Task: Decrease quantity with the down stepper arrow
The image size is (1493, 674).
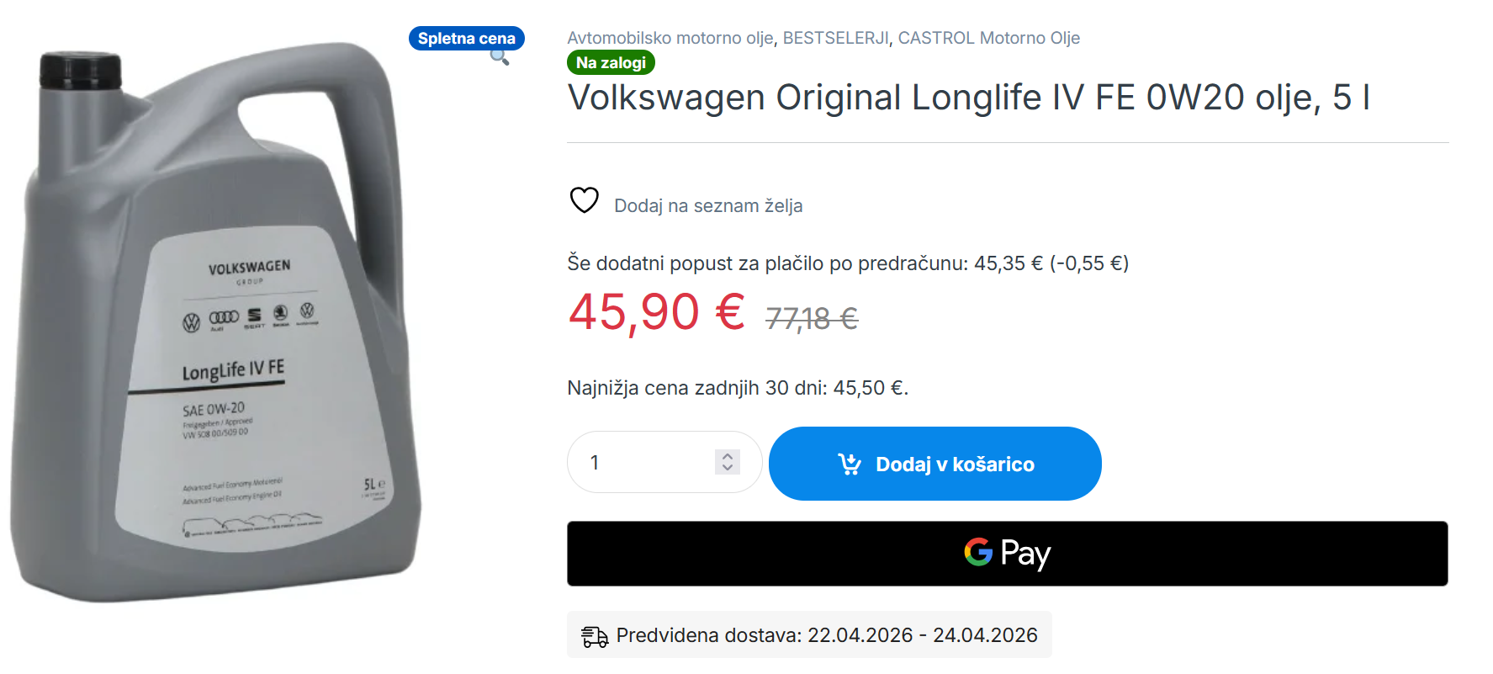Action: pos(728,468)
